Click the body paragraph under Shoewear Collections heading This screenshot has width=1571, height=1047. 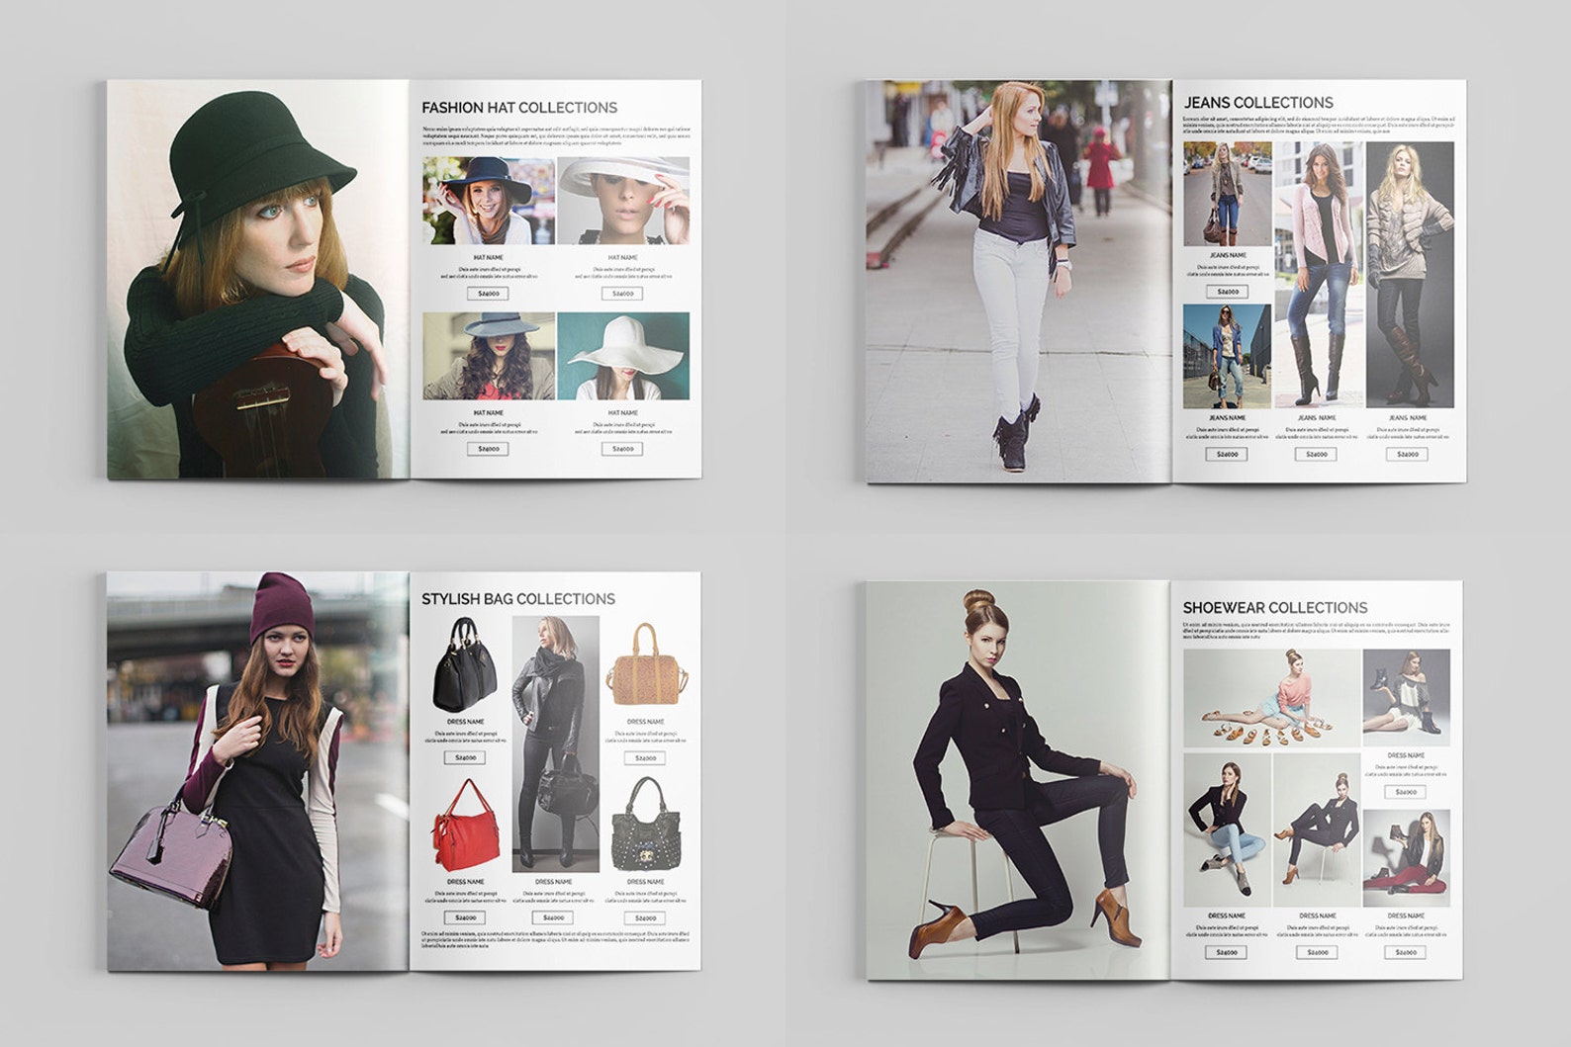(x=1317, y=630)
